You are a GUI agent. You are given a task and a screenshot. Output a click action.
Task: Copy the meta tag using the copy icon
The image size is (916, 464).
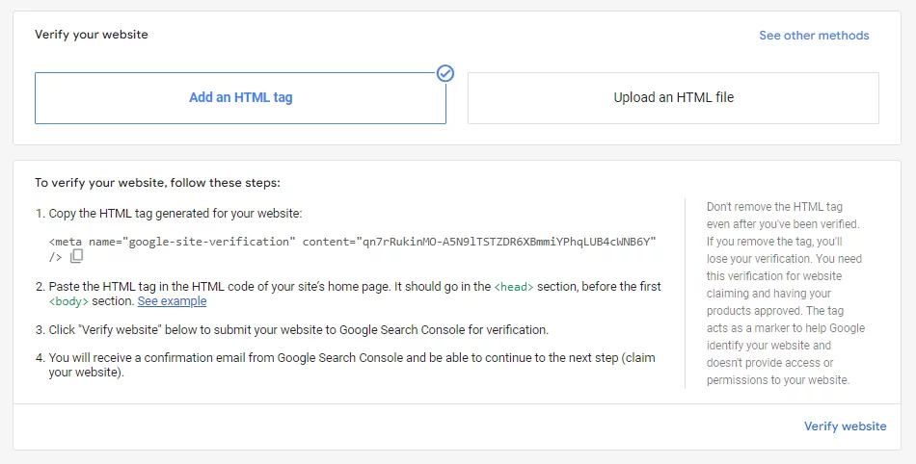coord(76,256)
